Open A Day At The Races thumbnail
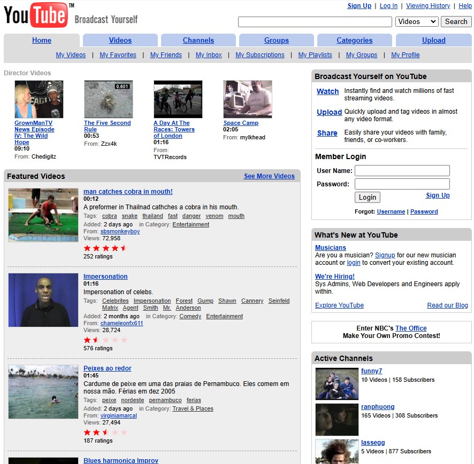The image size is (474, 464). point(178,99)
